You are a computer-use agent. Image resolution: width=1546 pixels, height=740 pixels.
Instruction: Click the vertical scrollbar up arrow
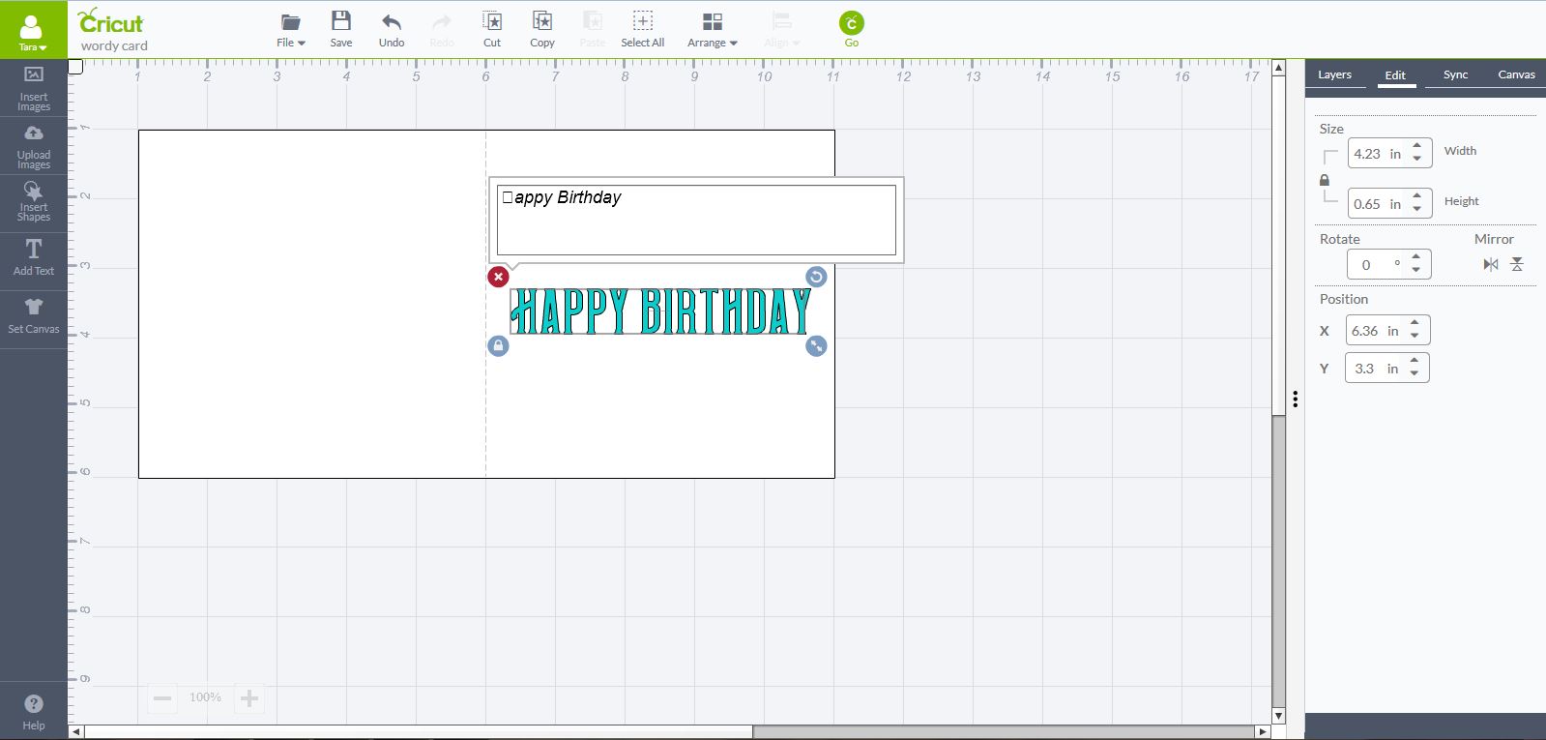pos(1279,68)
